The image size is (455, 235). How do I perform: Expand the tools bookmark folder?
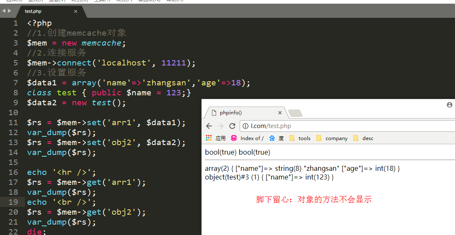point(300,138)
